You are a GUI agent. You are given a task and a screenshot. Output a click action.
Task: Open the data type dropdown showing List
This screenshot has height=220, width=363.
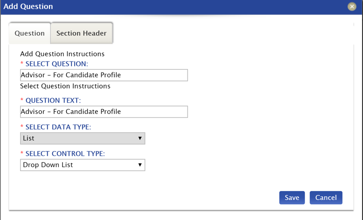click(83, 138)
